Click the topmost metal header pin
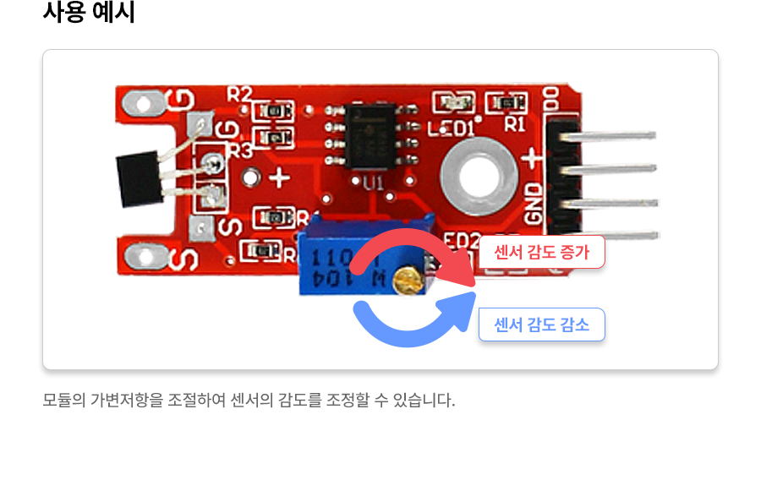The image size is (761, 491). [x=609, y=136]
